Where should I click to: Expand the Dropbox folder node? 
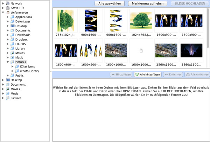tap(8, 40)
